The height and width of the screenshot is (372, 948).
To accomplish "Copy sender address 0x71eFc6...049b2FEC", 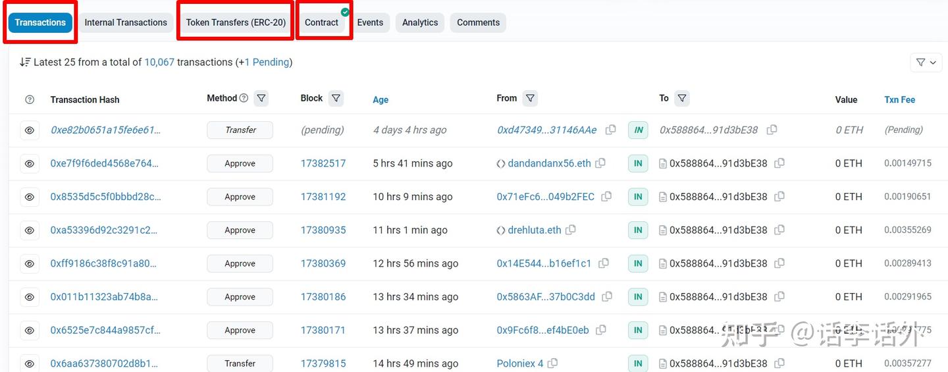I will coord(606,196).
